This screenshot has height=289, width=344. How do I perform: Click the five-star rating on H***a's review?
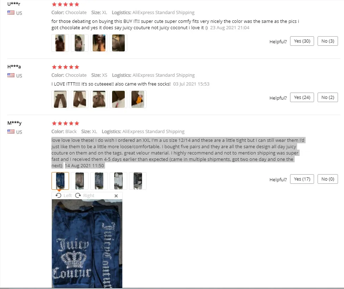65,67
